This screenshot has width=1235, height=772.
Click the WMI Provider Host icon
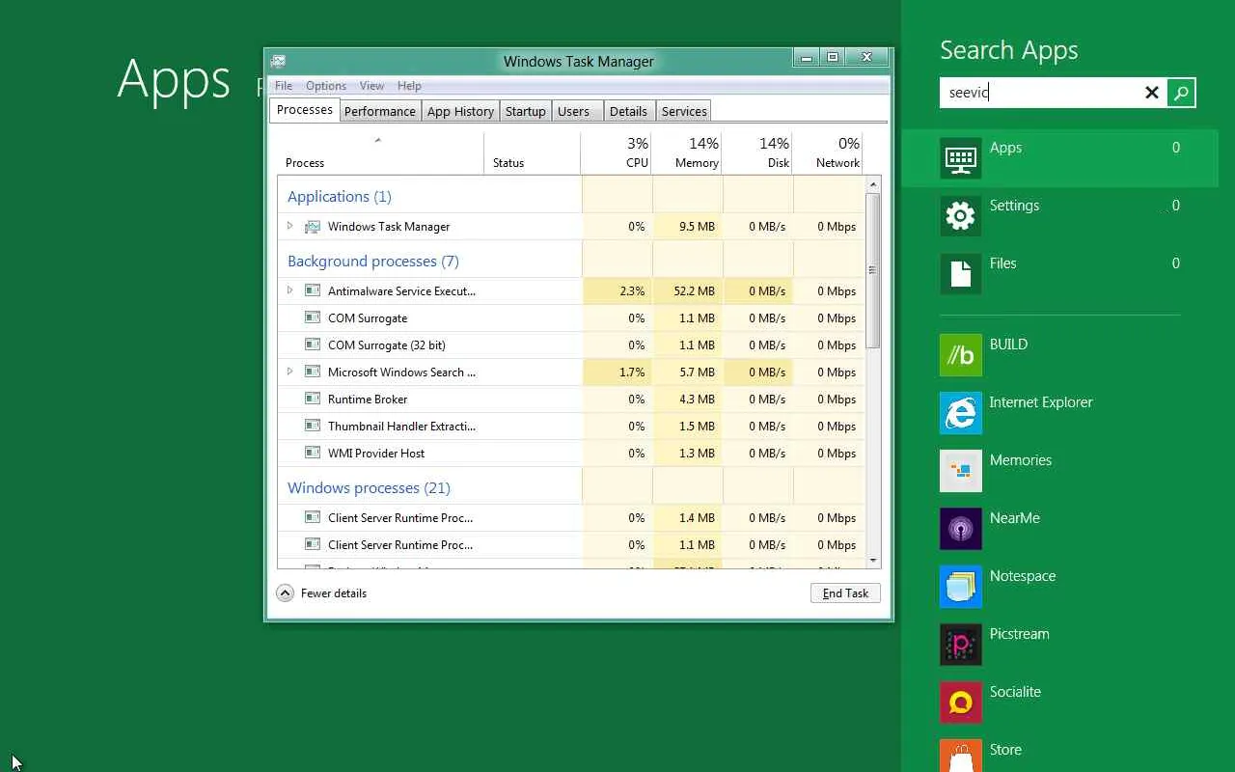click(313, 453)
